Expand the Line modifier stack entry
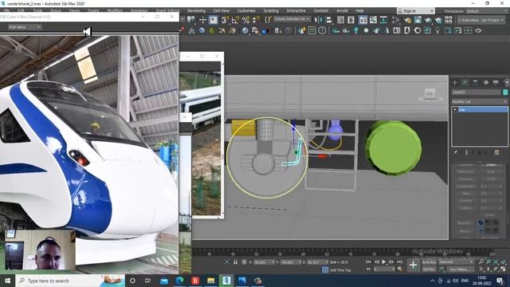The width and height of the screenshot is (510, 287). point(455,110)
